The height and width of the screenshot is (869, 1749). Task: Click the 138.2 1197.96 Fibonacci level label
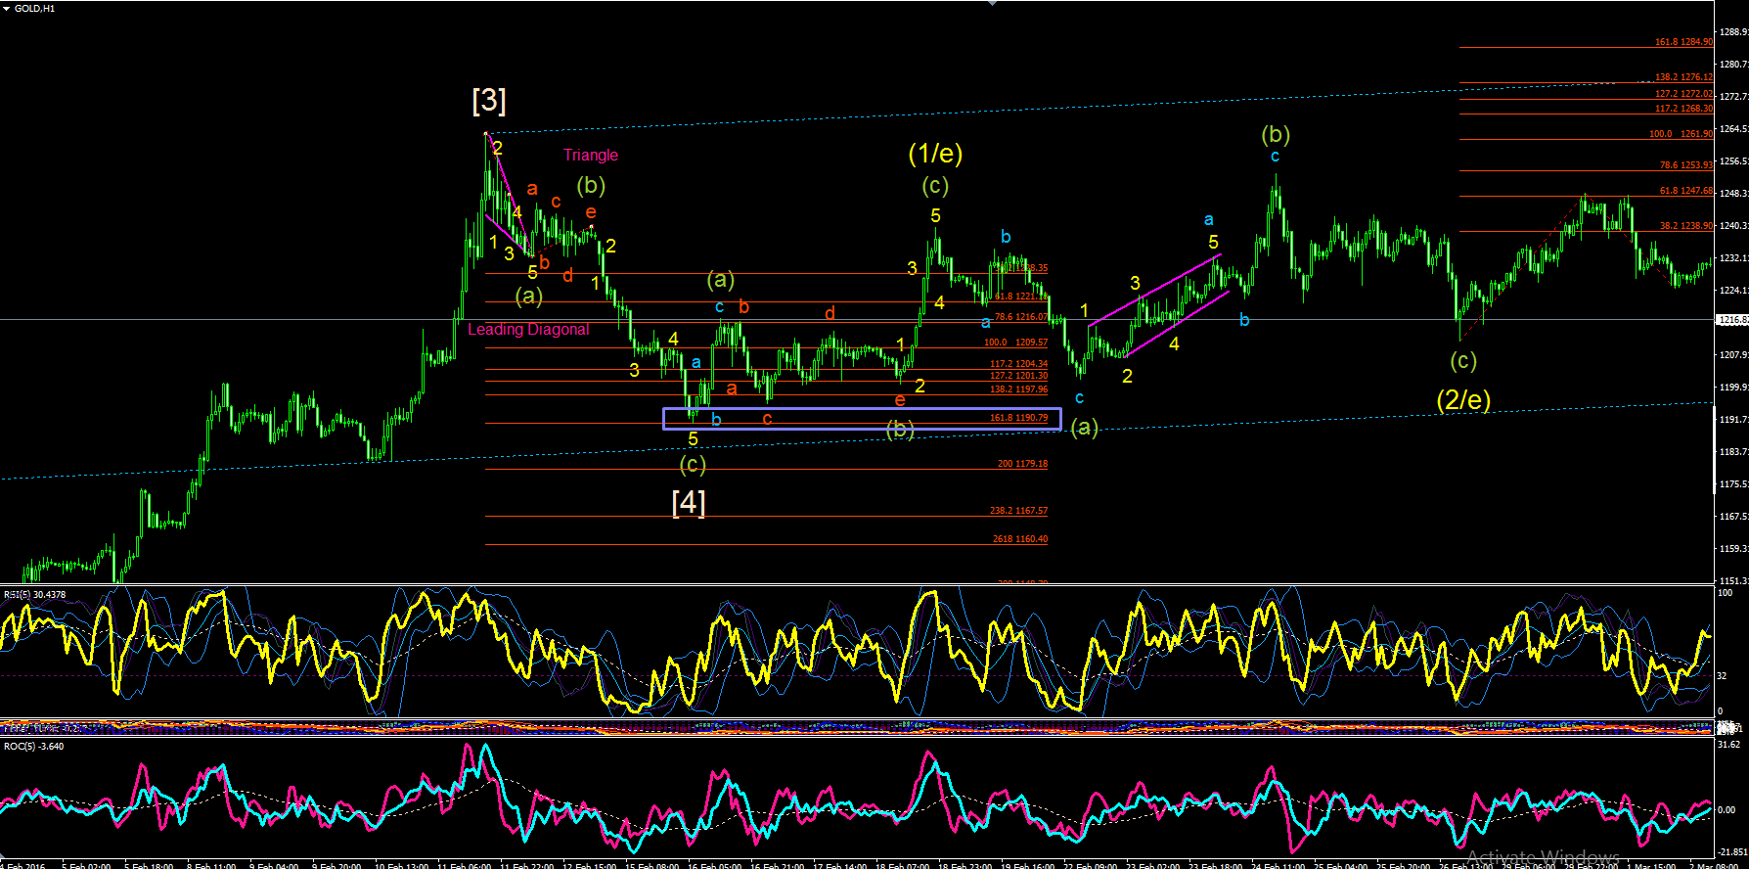pyautogui.click(x=1018, y=389)
